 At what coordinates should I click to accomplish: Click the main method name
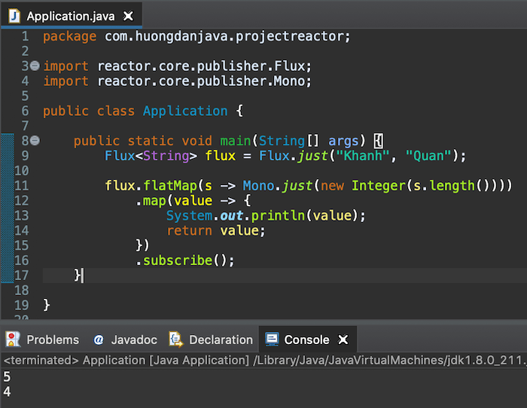click(x=235, y=141)
